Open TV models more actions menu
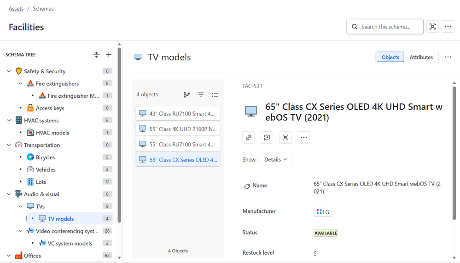Viewport: 460px width, 263px height. (x=448, y=57)
